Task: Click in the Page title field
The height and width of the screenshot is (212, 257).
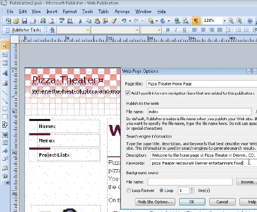Action: tap(201, 84)
